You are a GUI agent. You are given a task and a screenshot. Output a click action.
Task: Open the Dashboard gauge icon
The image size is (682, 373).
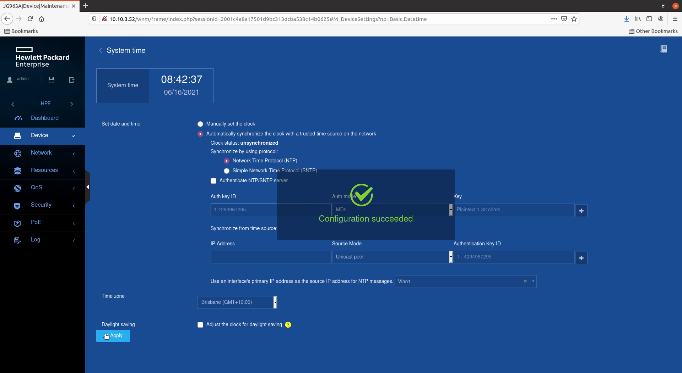click(18, 118)
